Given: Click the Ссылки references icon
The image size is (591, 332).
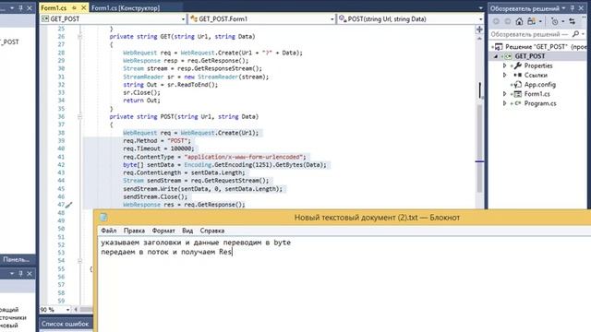Looking at the screenshot, I should point(517,75).
